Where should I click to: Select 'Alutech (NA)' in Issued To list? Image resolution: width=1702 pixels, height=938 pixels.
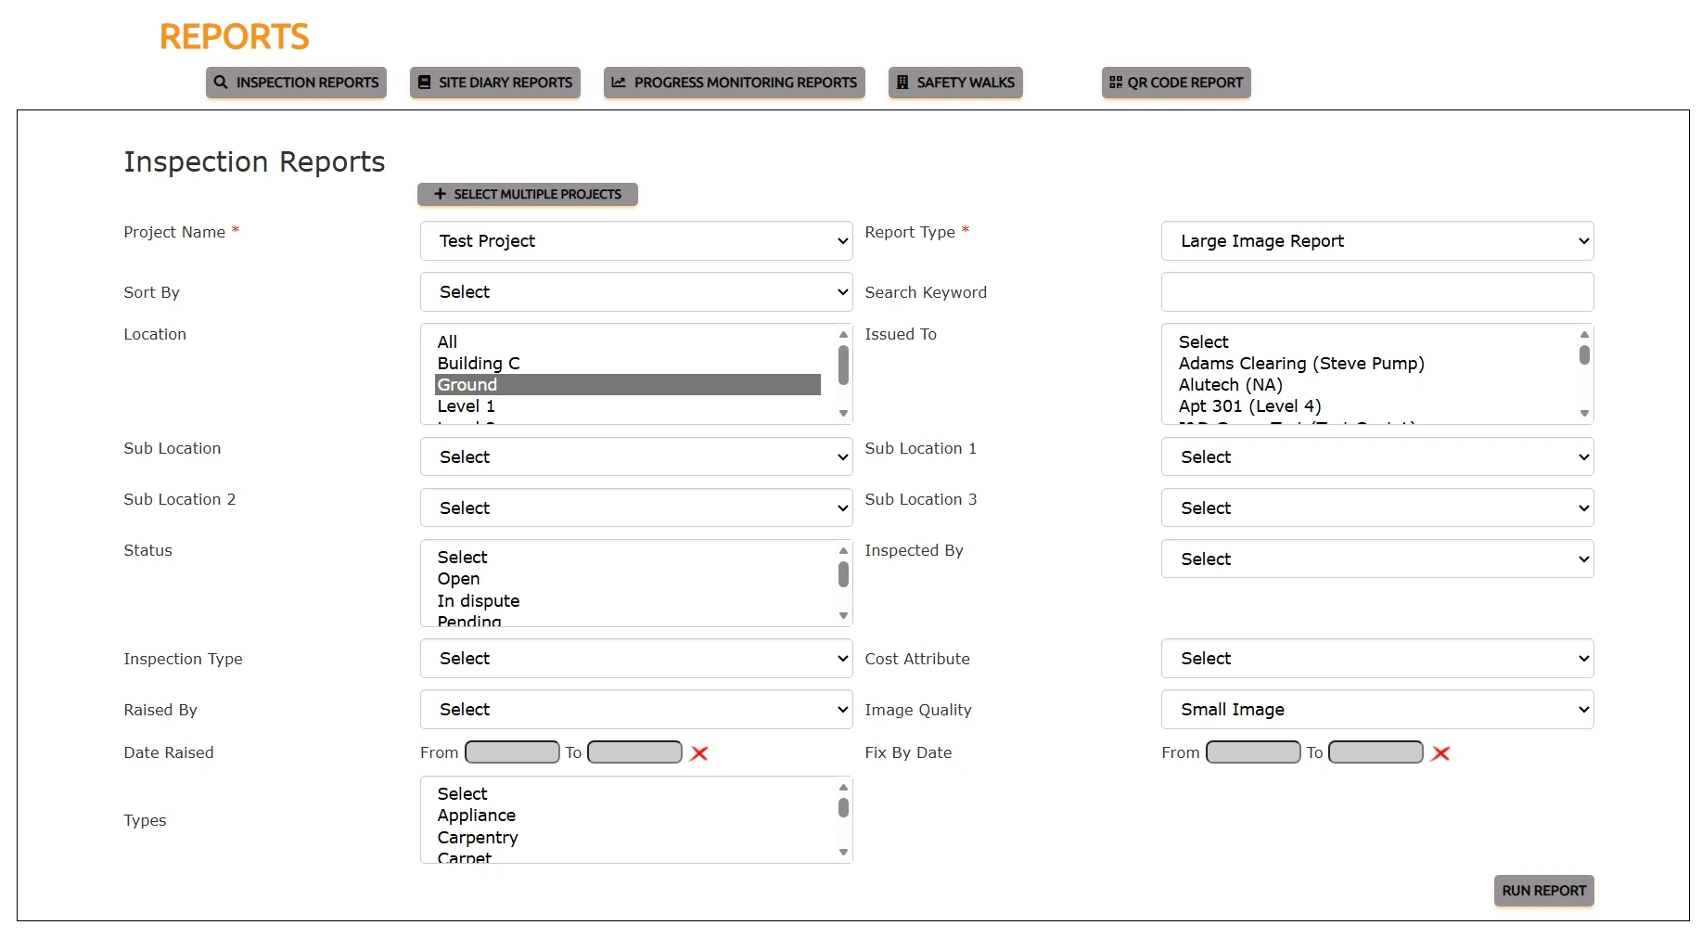(1369, 385)
